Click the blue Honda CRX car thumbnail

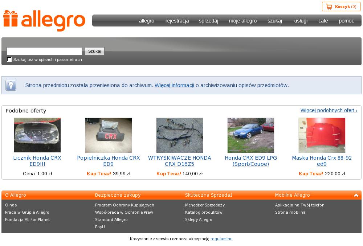(251, 135)
